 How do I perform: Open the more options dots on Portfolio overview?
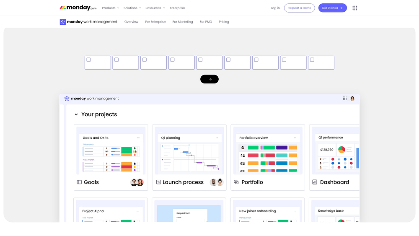tap(295, 138)
